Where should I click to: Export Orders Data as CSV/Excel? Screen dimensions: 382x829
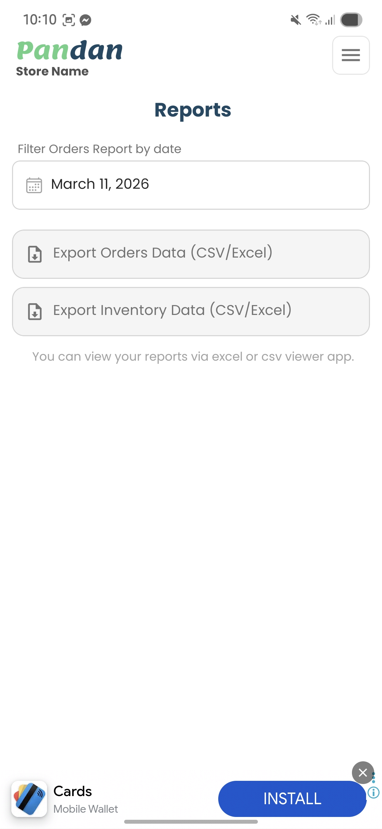[x=191, y=254]
